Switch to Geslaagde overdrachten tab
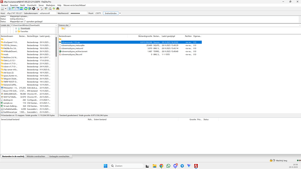Image resolution: width=301 pixels, height=169 pixels. point(59,156)
